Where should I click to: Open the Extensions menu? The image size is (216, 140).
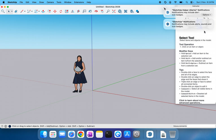pyautogui.click(x=79, y=2)
